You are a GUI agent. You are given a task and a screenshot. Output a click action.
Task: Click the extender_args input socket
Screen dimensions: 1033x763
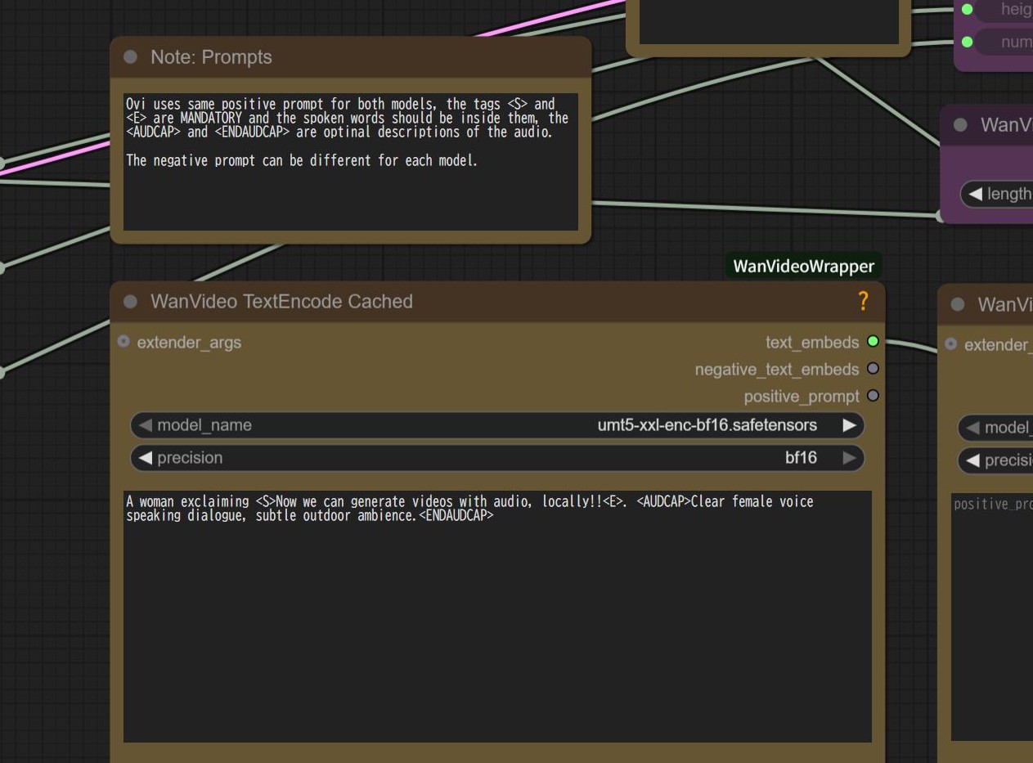click(x=124, y=342)
